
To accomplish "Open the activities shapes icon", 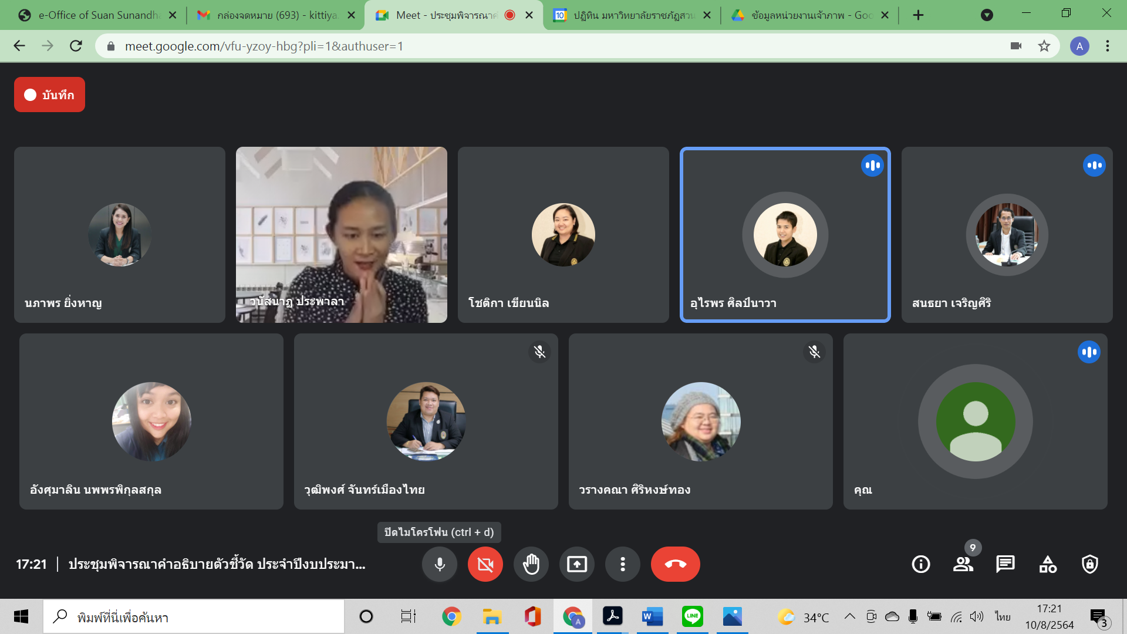I will tap(1048, 564).
